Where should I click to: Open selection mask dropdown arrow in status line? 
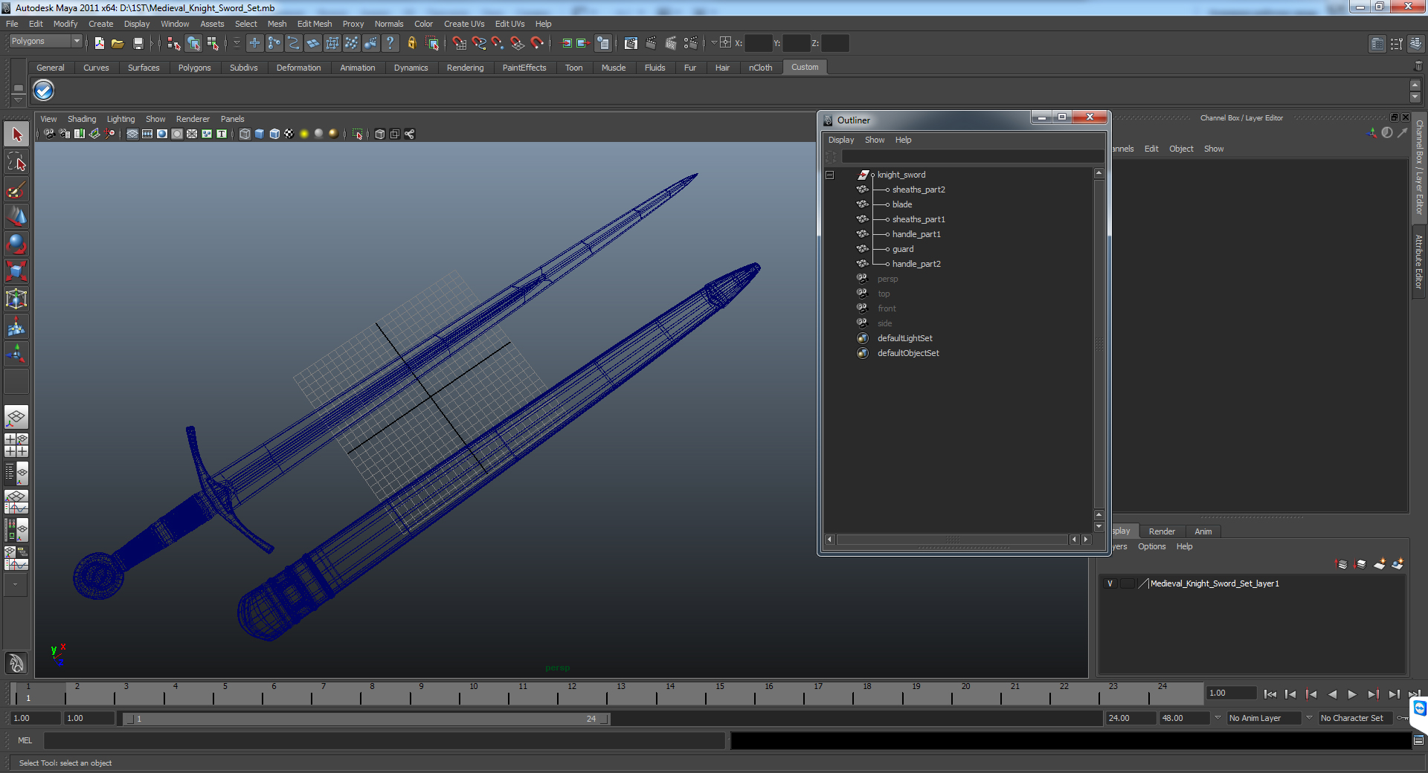point(237,43)
